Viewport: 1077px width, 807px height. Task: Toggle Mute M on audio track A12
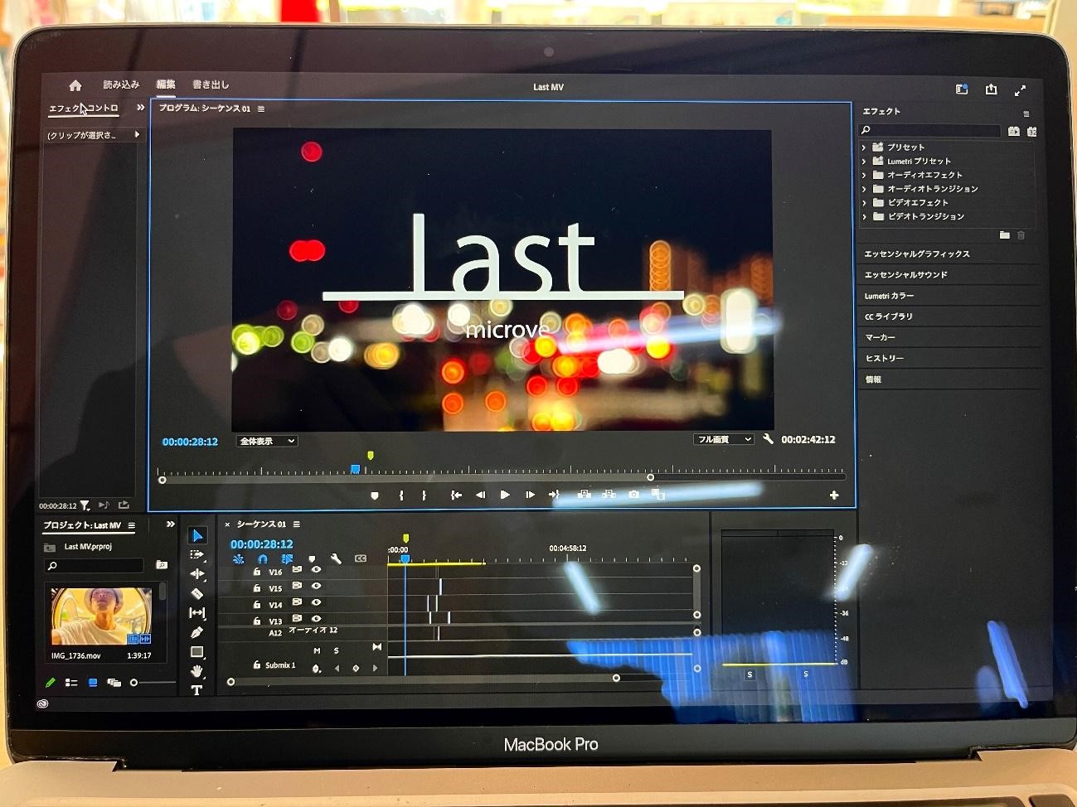click(317, 650)
